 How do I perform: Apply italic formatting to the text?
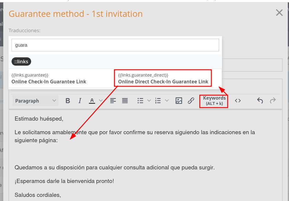pyautogui.click(x=80, y=101)
